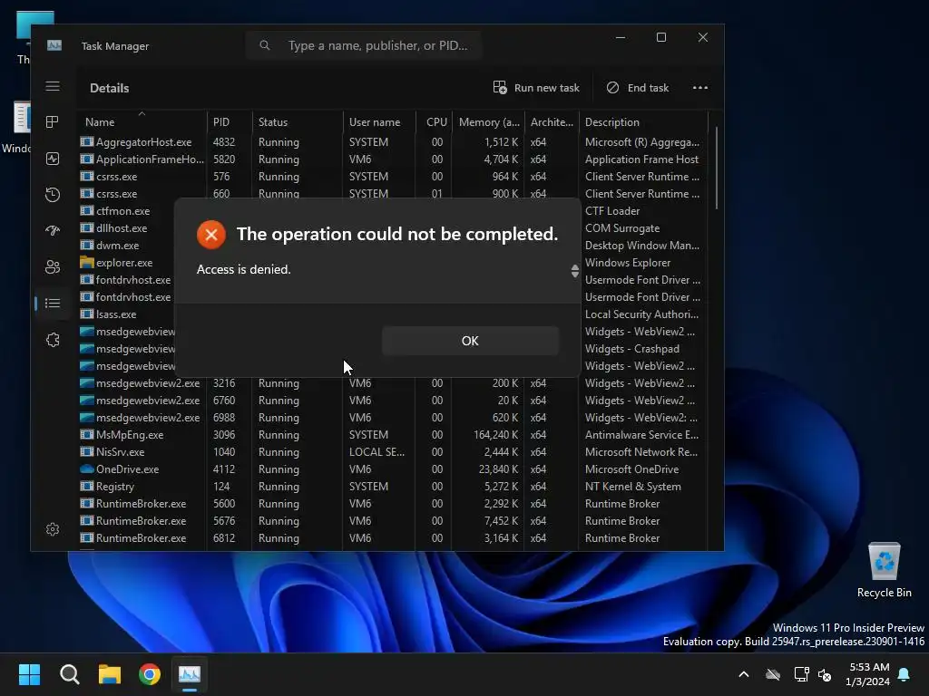Open Task Manager settings gear
929x696 pixels.
coord(52,529)
